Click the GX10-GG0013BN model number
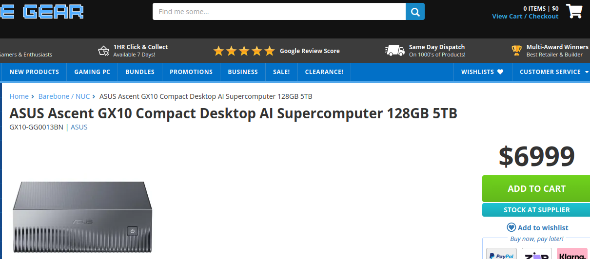Image resolution: width=590 pixels, height=259 pixels. click(37, 127)
